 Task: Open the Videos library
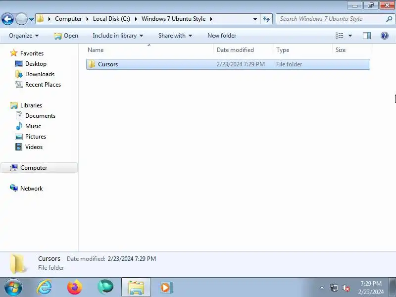click(x=34, y=147)
